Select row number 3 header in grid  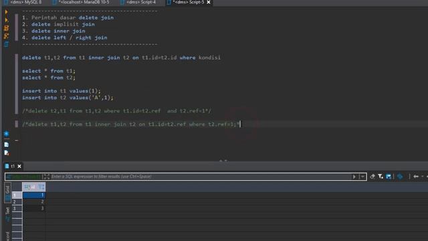[17, 208]
